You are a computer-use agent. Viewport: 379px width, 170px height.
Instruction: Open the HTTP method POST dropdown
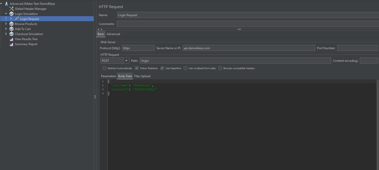[x=126, y=61]
